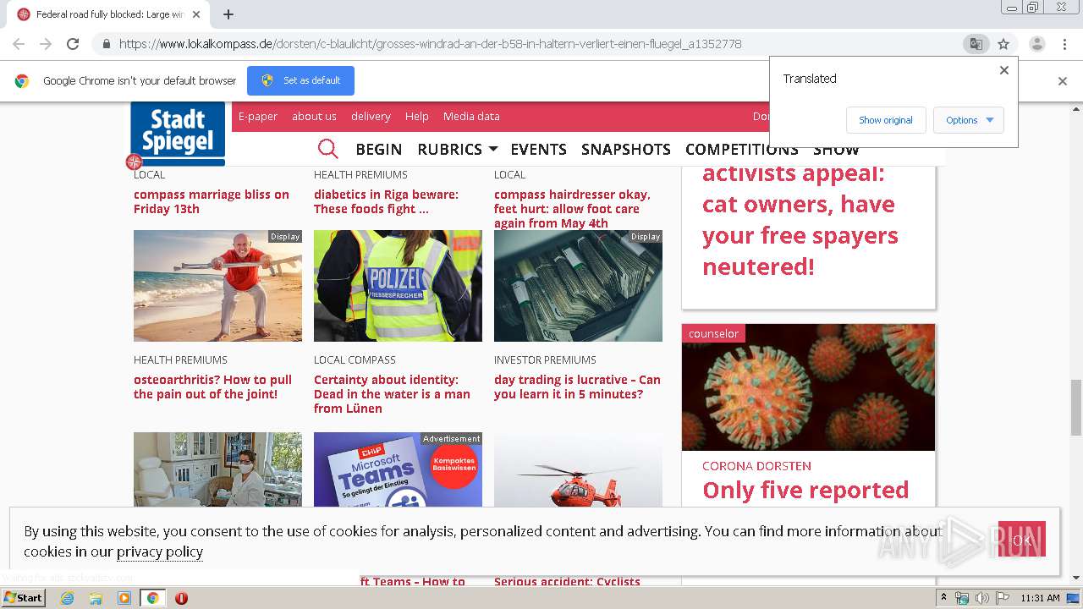Viewport: 1083px width, 609px height.
Task: Open the stacked banknotes thumbnail
Action: click(578, 286)
